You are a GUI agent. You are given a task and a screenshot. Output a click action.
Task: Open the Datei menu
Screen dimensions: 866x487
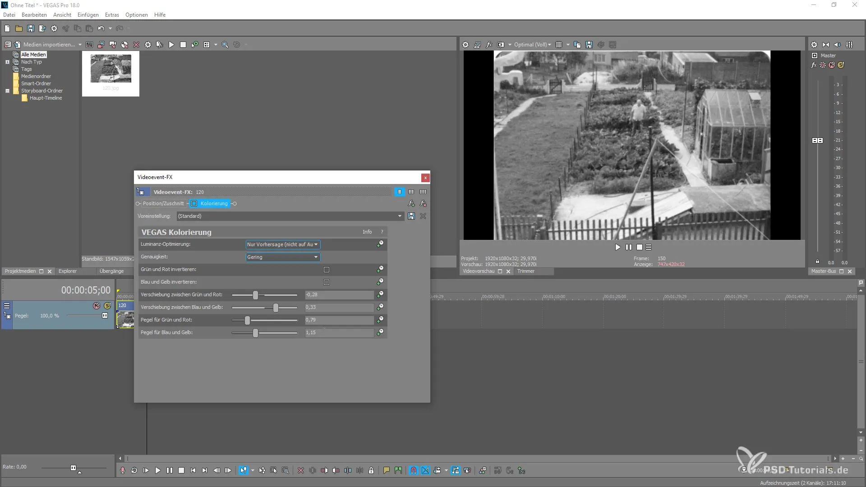pos(9,15)
